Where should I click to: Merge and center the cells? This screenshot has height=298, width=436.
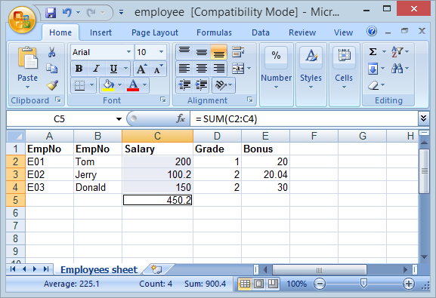[238, 69]
